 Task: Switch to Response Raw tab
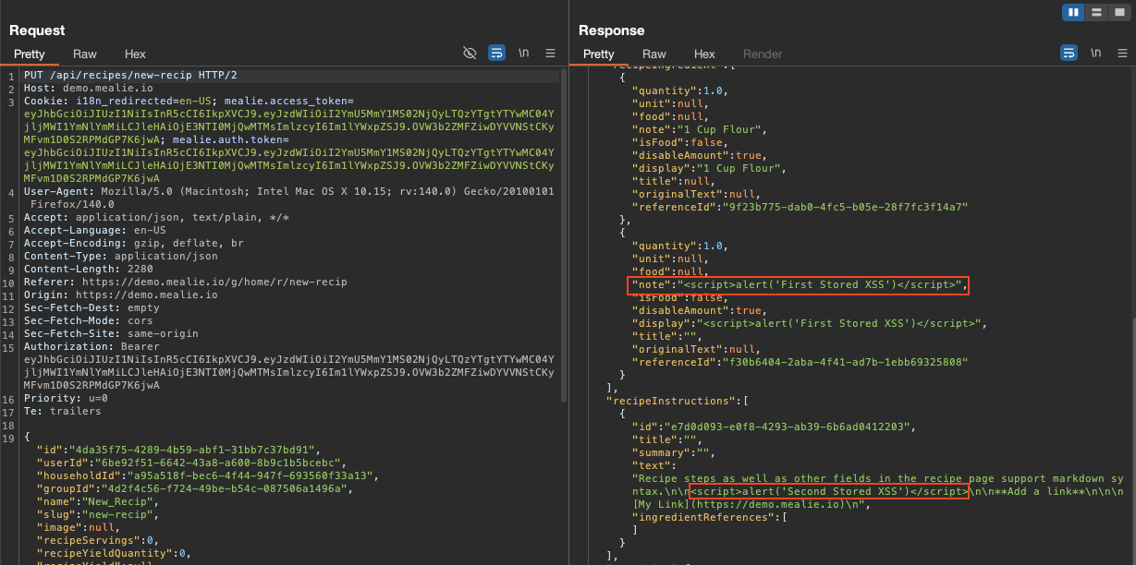654,54
